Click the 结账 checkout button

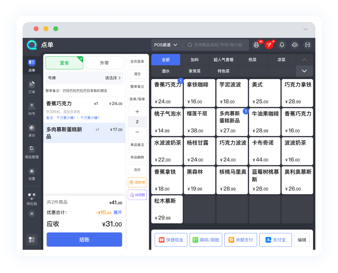[x=84, y=239]
